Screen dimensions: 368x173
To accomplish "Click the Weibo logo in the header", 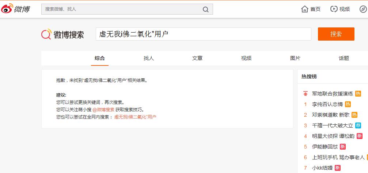I will [x=15, y=9].
